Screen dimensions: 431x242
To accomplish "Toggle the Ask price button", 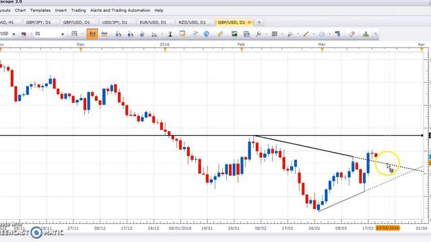I will coord(104,34).
